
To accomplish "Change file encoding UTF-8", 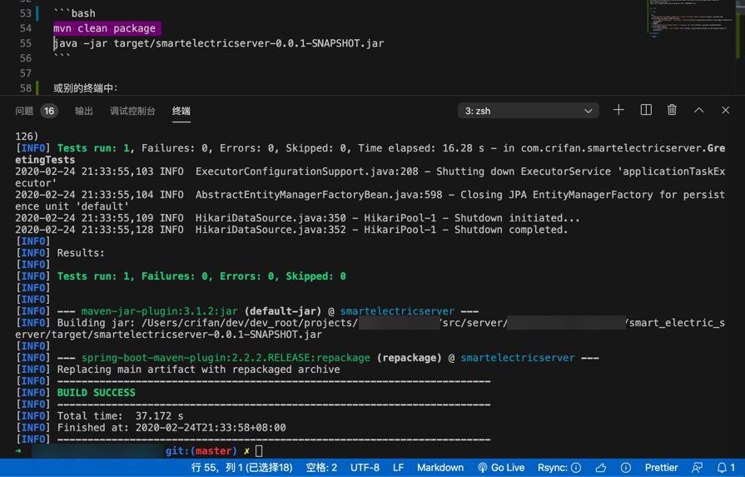I will click(x=365, y=468).
